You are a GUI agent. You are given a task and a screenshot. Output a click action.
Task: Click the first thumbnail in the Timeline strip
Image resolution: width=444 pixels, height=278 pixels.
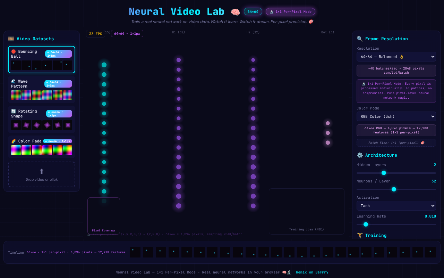click(135, 252)
